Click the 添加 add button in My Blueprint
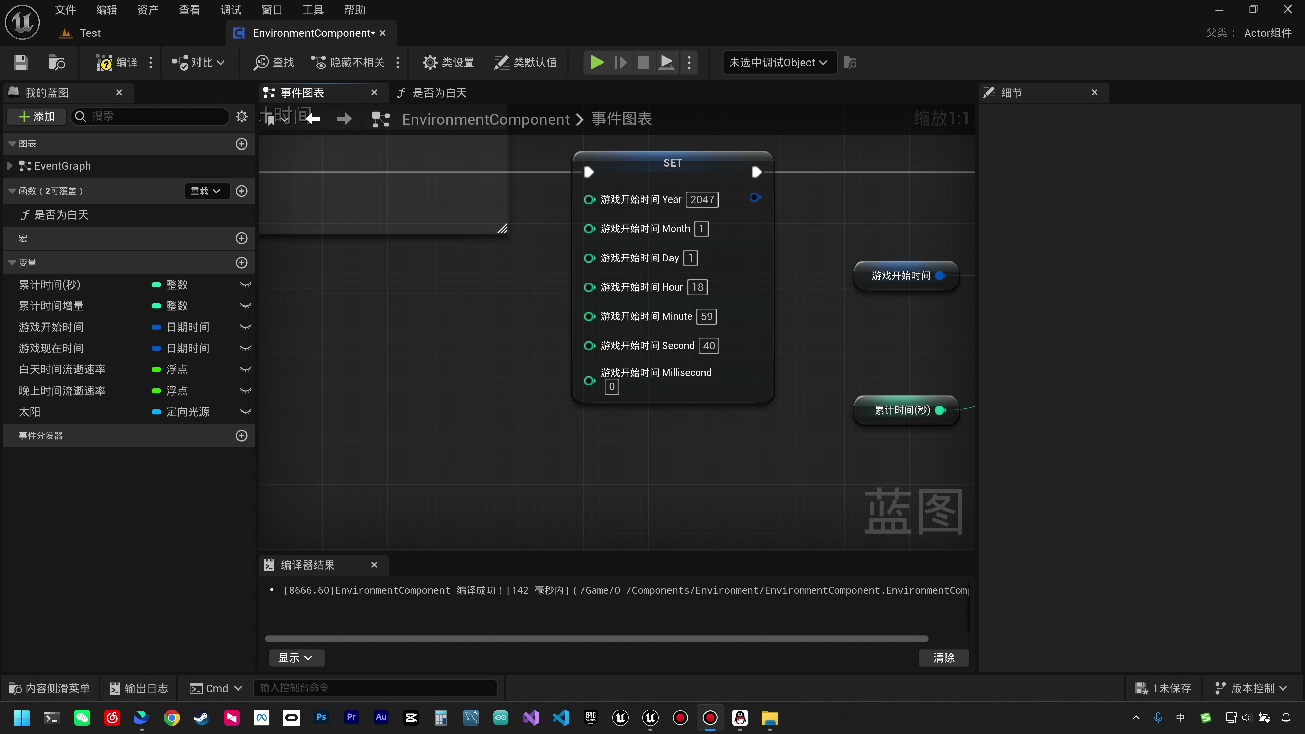This screenshot has width=1305, height=734. pos(36,117)
